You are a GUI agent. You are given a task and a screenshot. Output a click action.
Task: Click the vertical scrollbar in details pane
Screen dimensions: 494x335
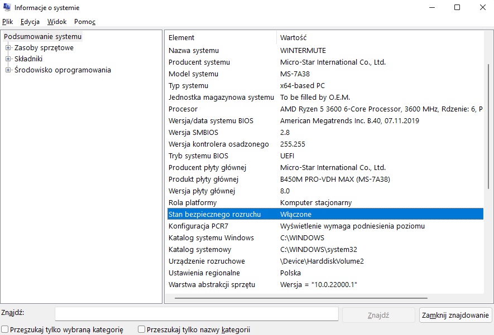coord(488,127)
